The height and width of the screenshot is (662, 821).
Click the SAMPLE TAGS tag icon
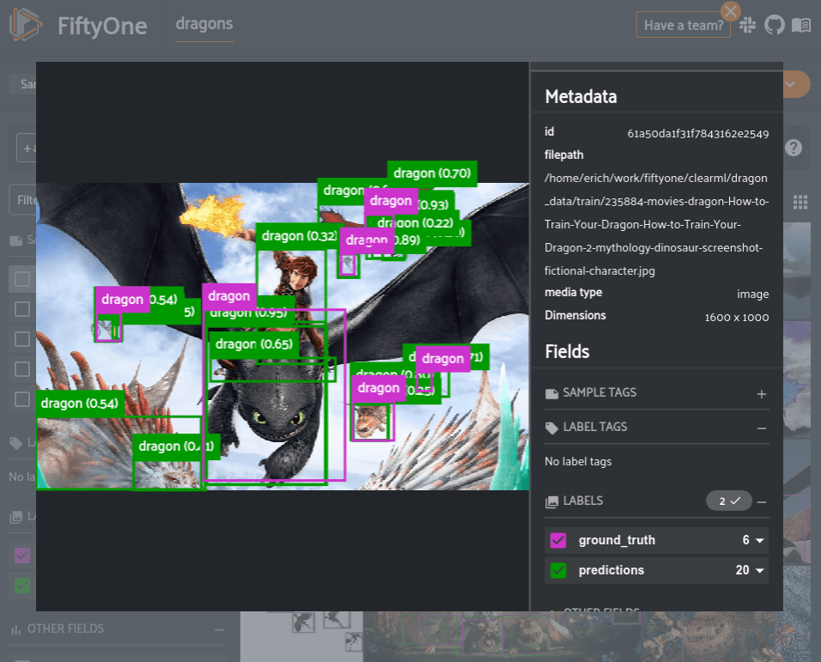pos(551,393)
